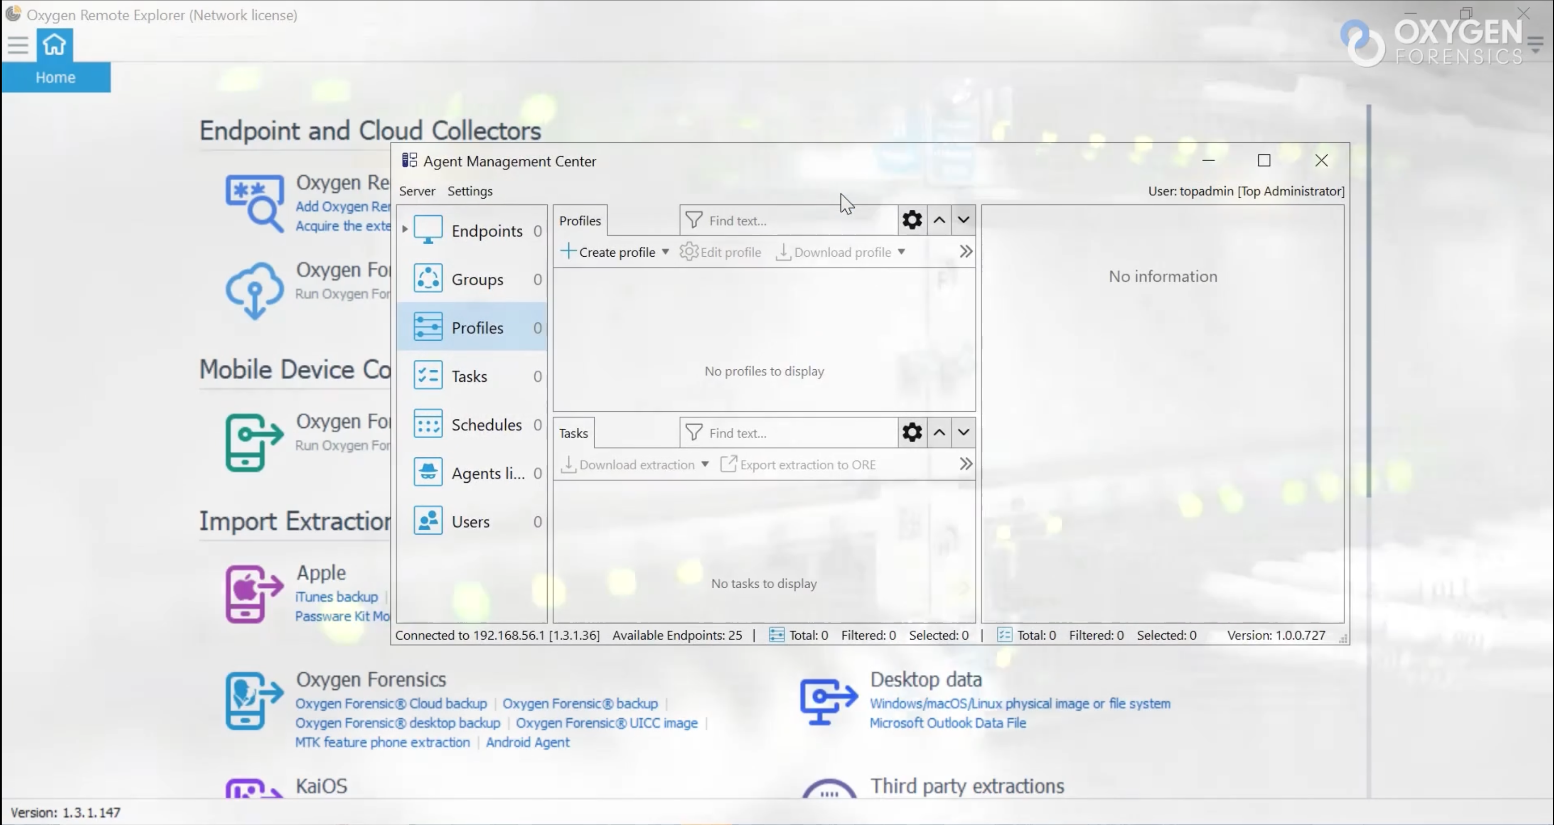Expand the Endpoints tree node arrow

point(405,229)
